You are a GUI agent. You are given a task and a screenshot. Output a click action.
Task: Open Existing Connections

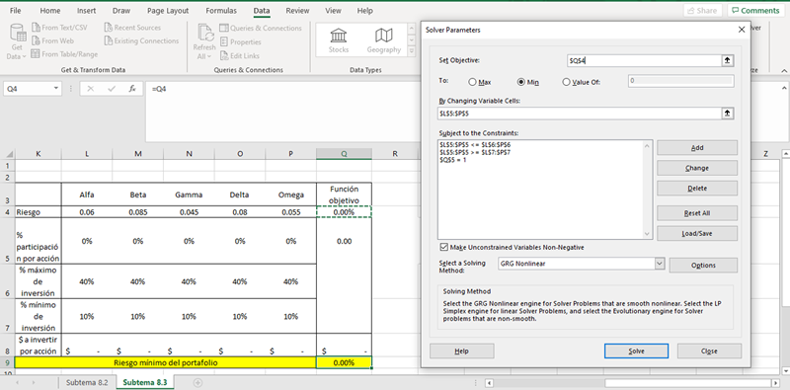(x=141, y=40)
